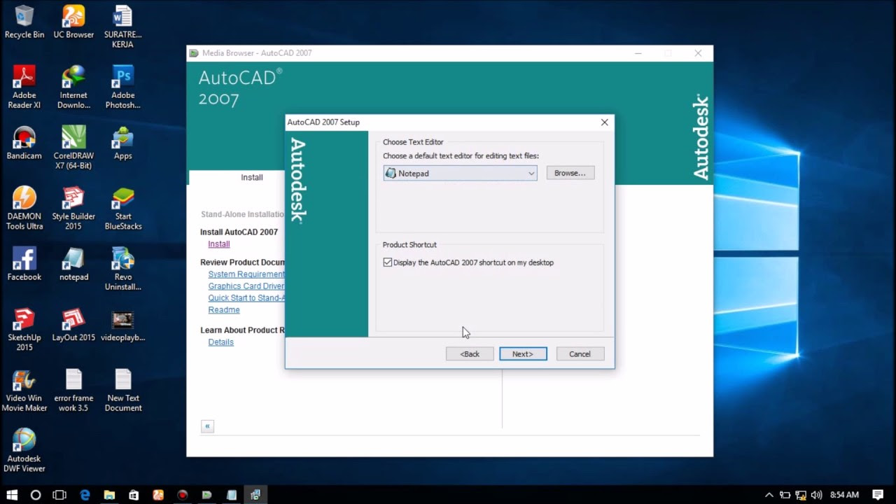Select Internet Download Manager desktop icon

pos(73,87)
